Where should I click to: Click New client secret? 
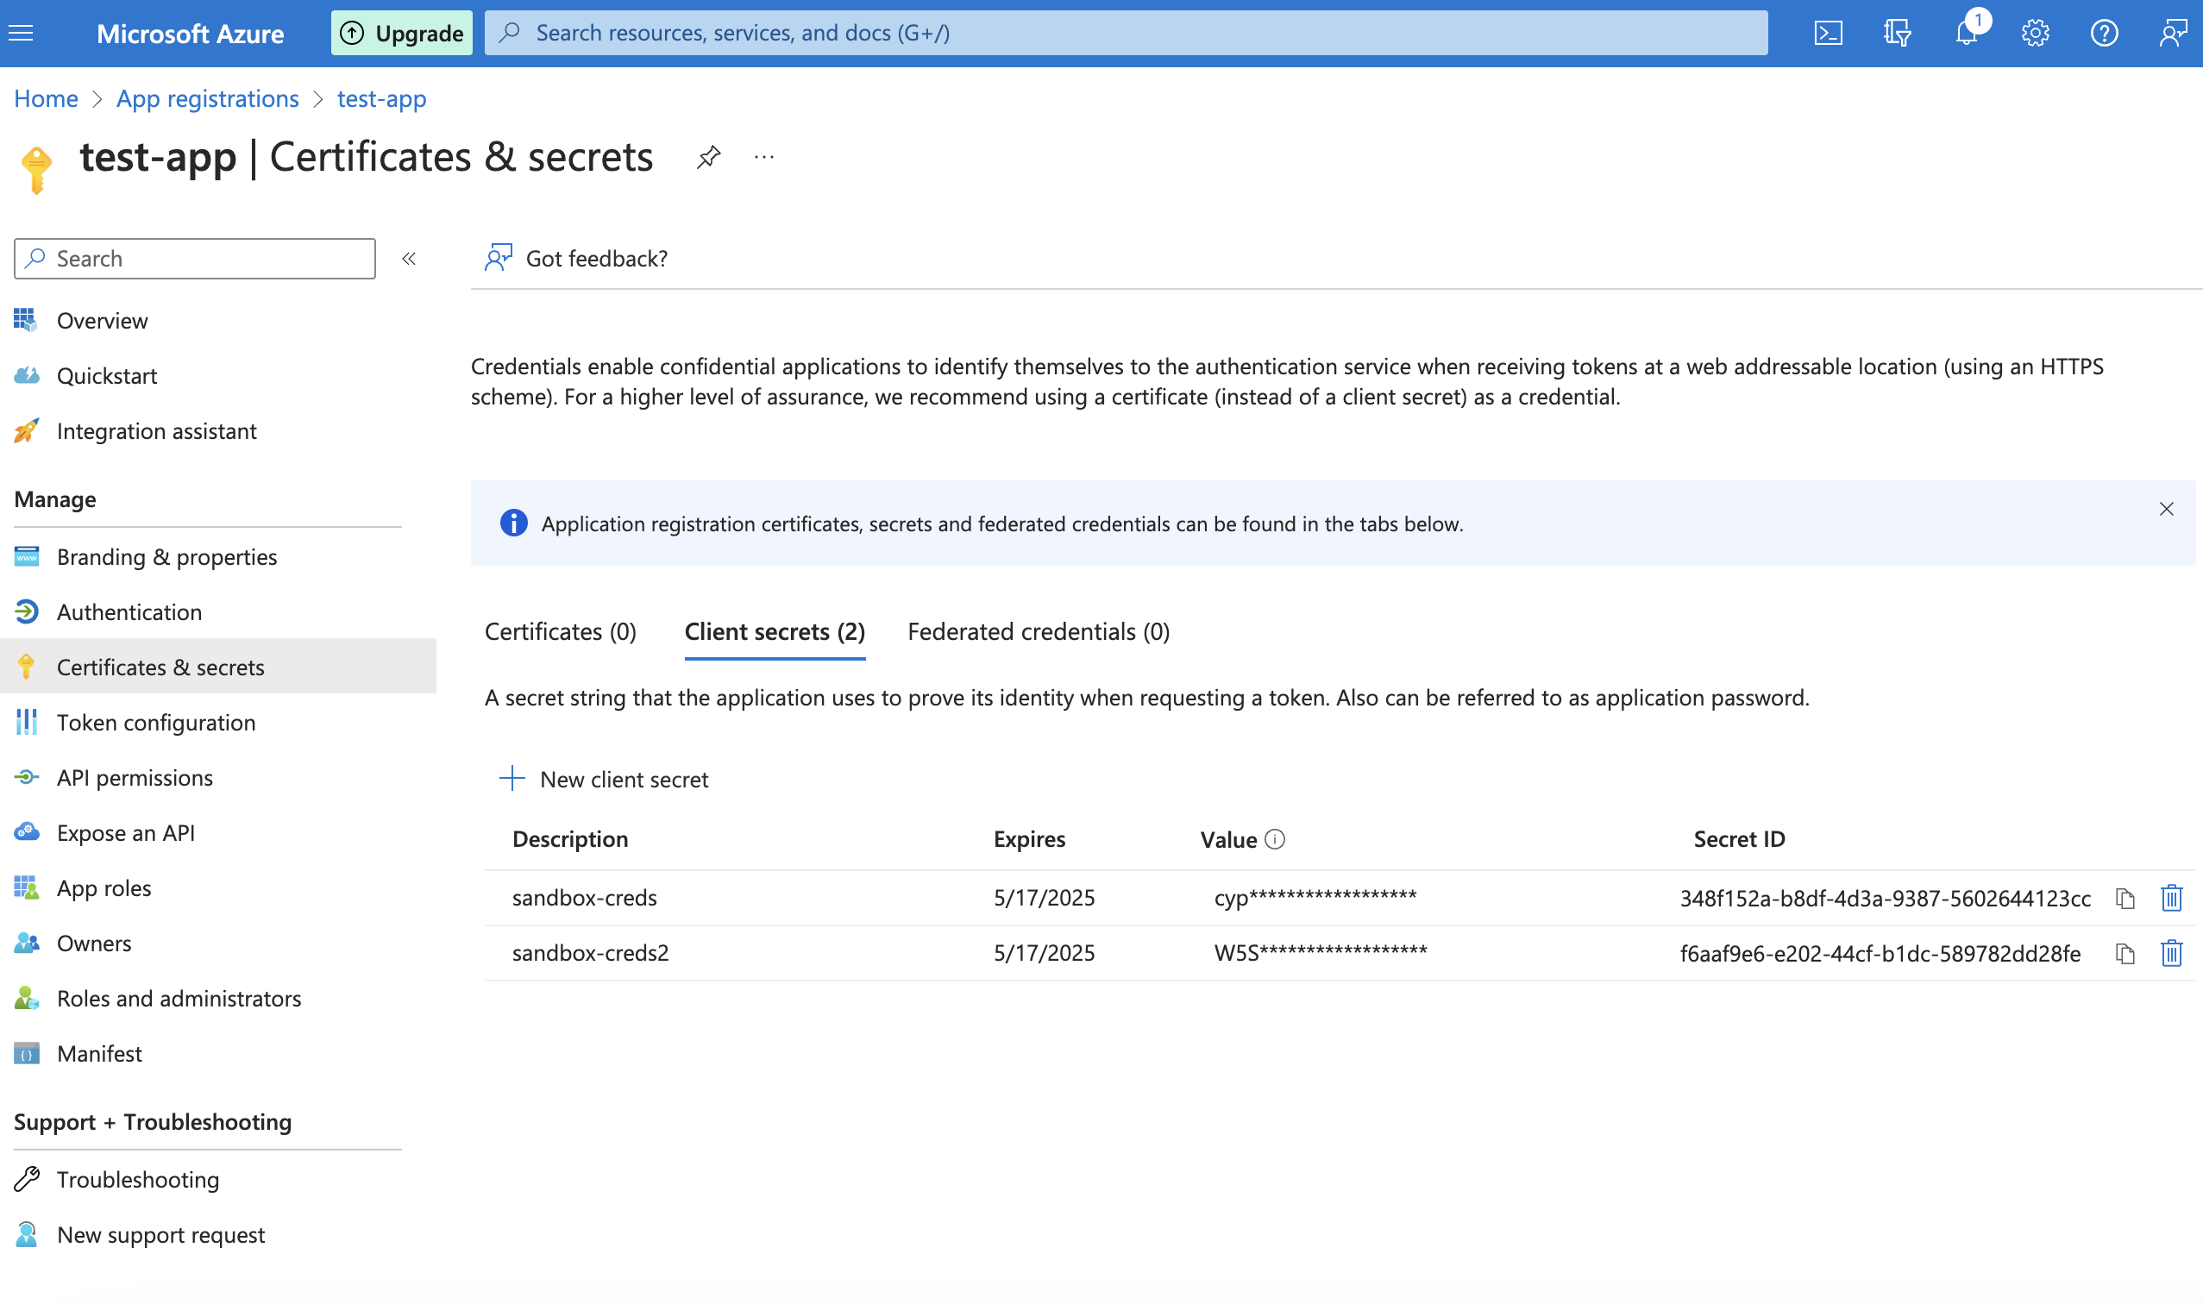pyautogui.click(x=604, y=780)
